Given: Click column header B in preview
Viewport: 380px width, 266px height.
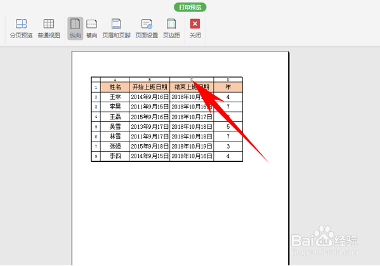Looking at the screenshot, I should pyautogui.click(x=150, y=80).
